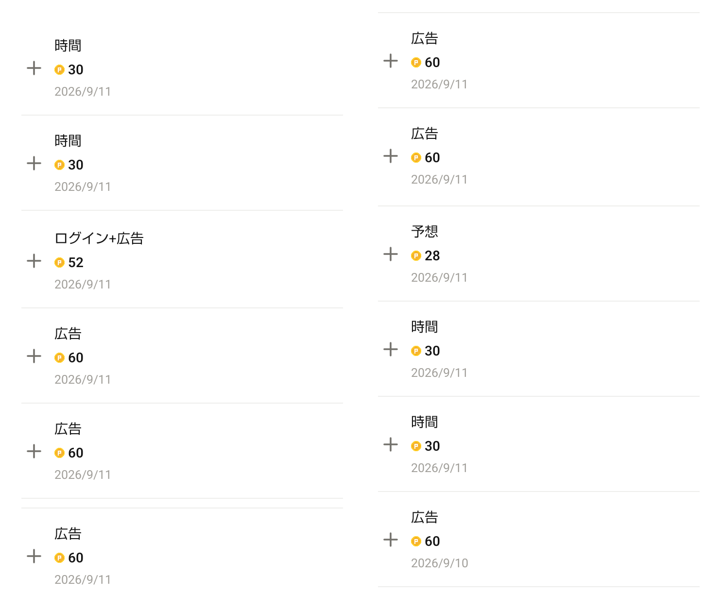Select the ログイン+広告 label
The height and width of the screenshot is (610, 721).
[x=99, y=238]
